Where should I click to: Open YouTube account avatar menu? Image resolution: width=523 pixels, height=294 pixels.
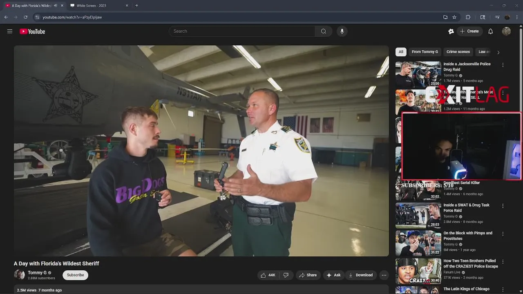point(506,31)
